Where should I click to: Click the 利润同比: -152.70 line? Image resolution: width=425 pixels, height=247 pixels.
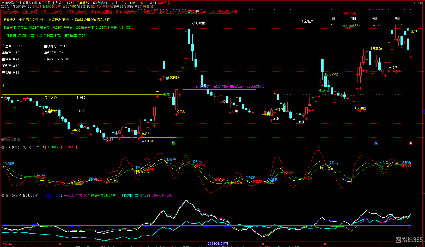pyautogui.click(x=57, y=59)
